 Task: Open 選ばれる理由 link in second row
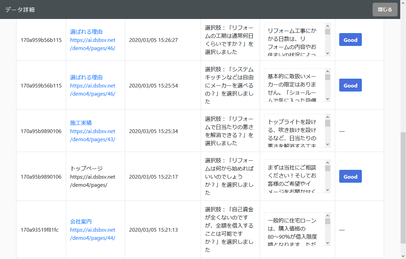(x=86, y=77)
